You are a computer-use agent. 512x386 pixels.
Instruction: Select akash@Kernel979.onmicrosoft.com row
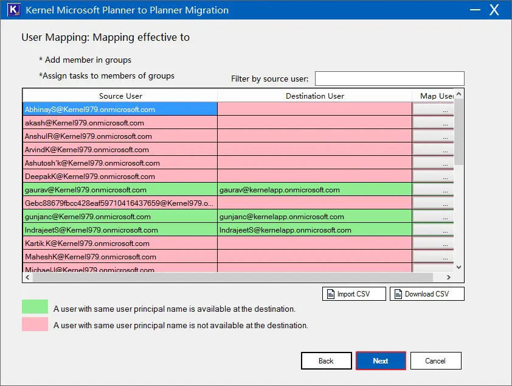[120, 122]
